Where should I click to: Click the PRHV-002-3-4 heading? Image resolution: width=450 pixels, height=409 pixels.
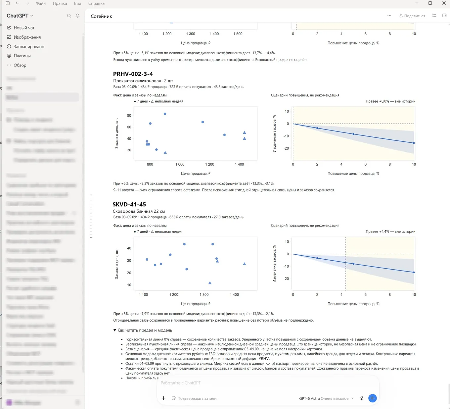coord(133,74)
